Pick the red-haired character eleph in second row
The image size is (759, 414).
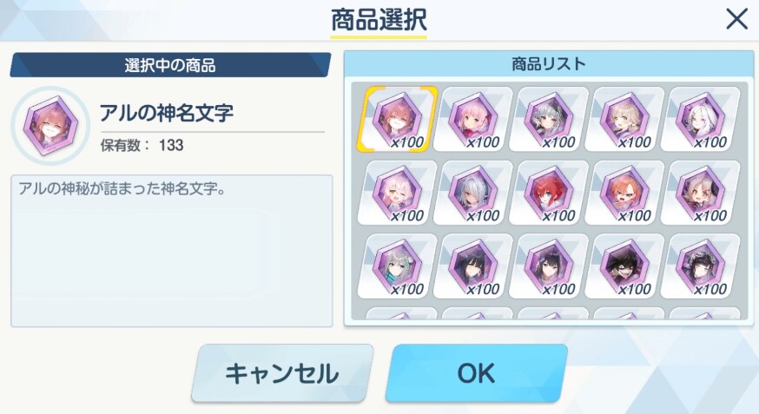coord(549,193)
